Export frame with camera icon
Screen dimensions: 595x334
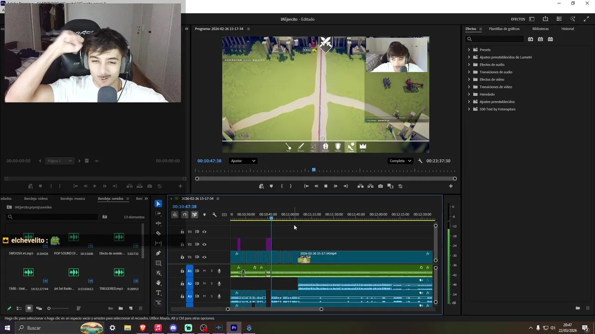pyautogui.click(x=380, y=186)
